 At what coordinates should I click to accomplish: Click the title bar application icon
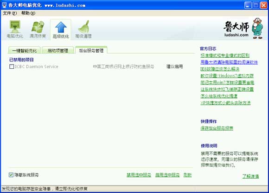click(4, 5)
